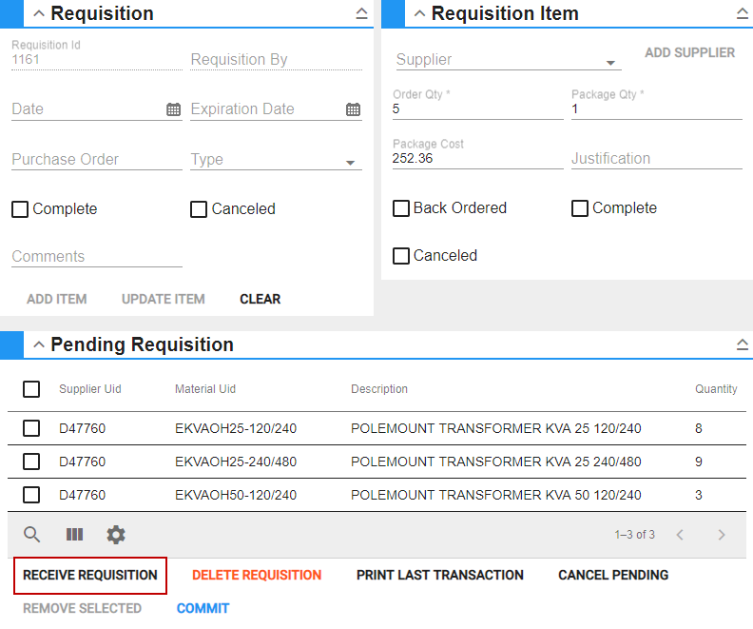This screenshot has width=753, height=629.
Task: Open the Supplier dropdown
Action: (x=609, y=63)
